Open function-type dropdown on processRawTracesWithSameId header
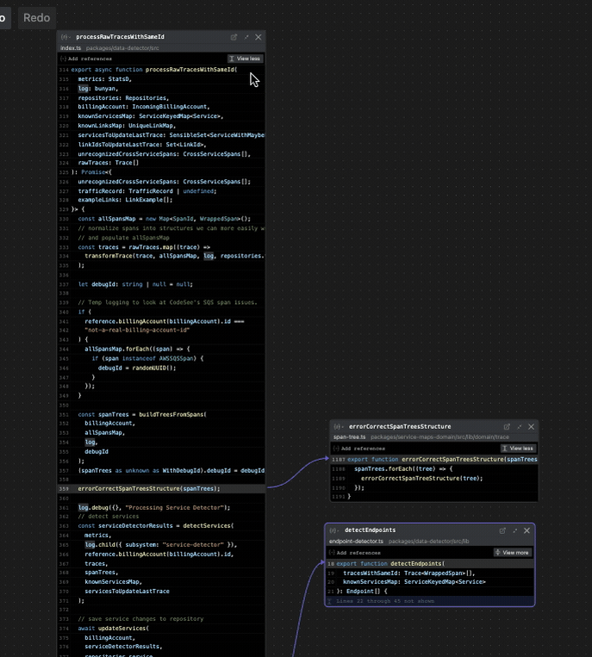592x657 pixels. 65,37
